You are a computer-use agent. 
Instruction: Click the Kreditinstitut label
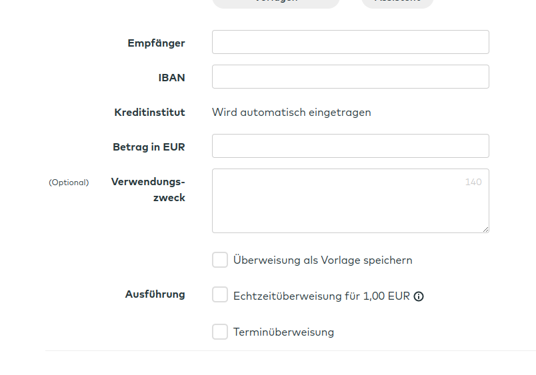click(x=149, y=113)
